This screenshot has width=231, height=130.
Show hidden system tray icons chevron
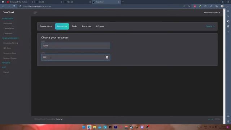click(x=198, y=127)
